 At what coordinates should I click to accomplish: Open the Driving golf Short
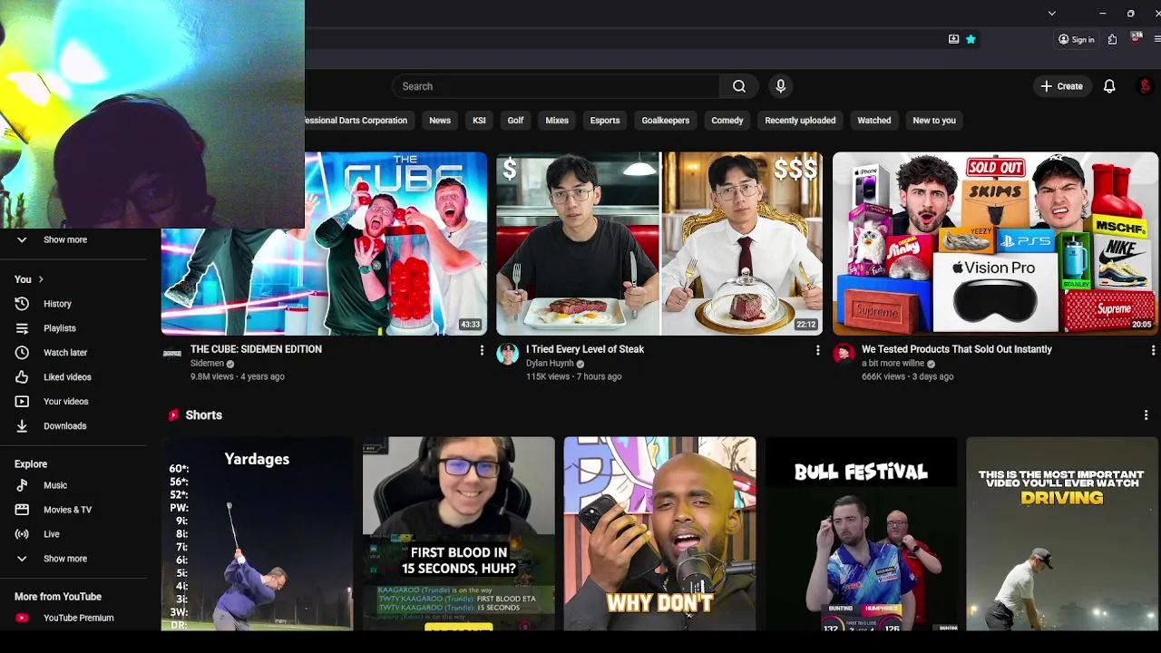(1062, 533)
